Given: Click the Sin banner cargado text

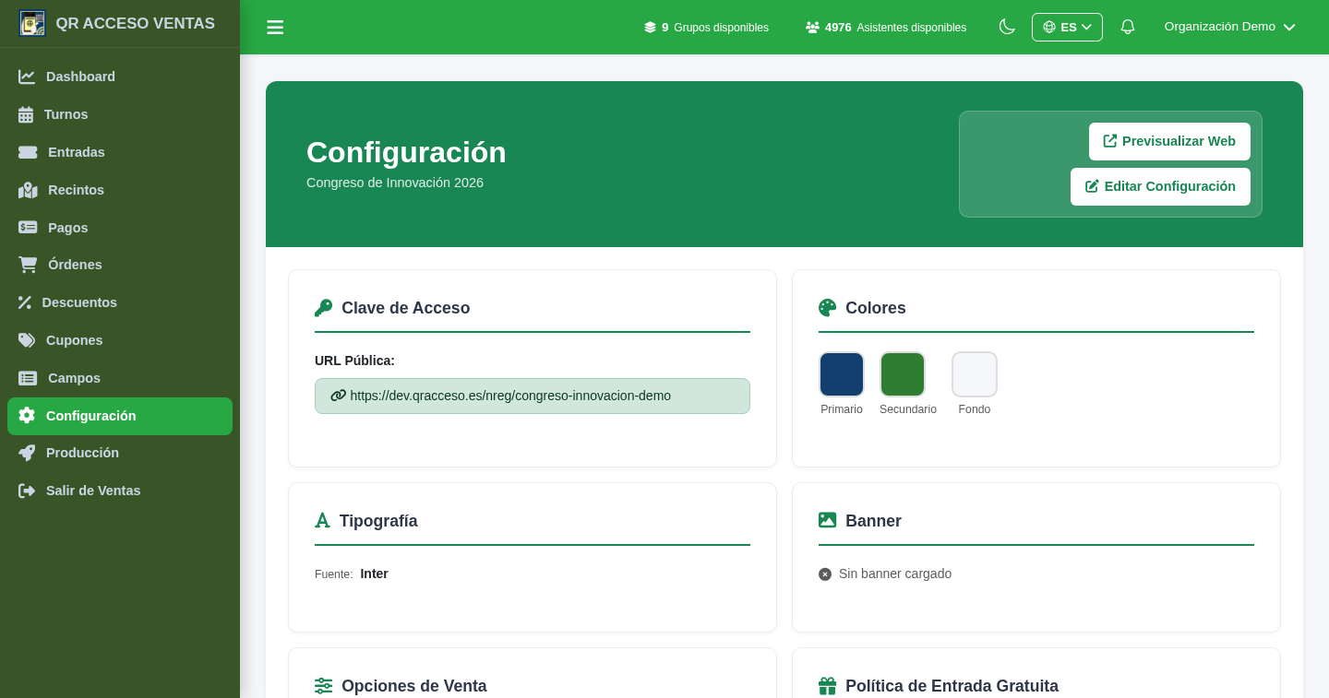Looking at the screenshot, I should pos(895,574).
